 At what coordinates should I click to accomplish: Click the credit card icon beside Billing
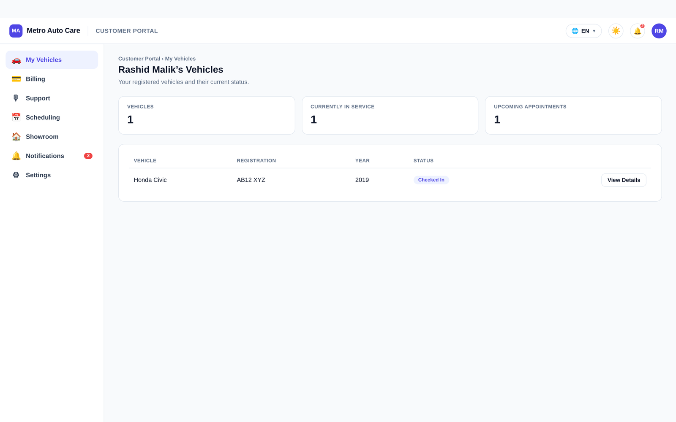[x=16, y=79]
